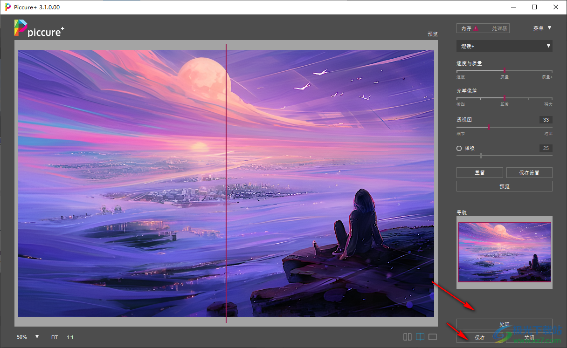The width and height of the screenshot is (567, 348).
Task: Click the 透视图 value field showing 33
Action: 546,120
